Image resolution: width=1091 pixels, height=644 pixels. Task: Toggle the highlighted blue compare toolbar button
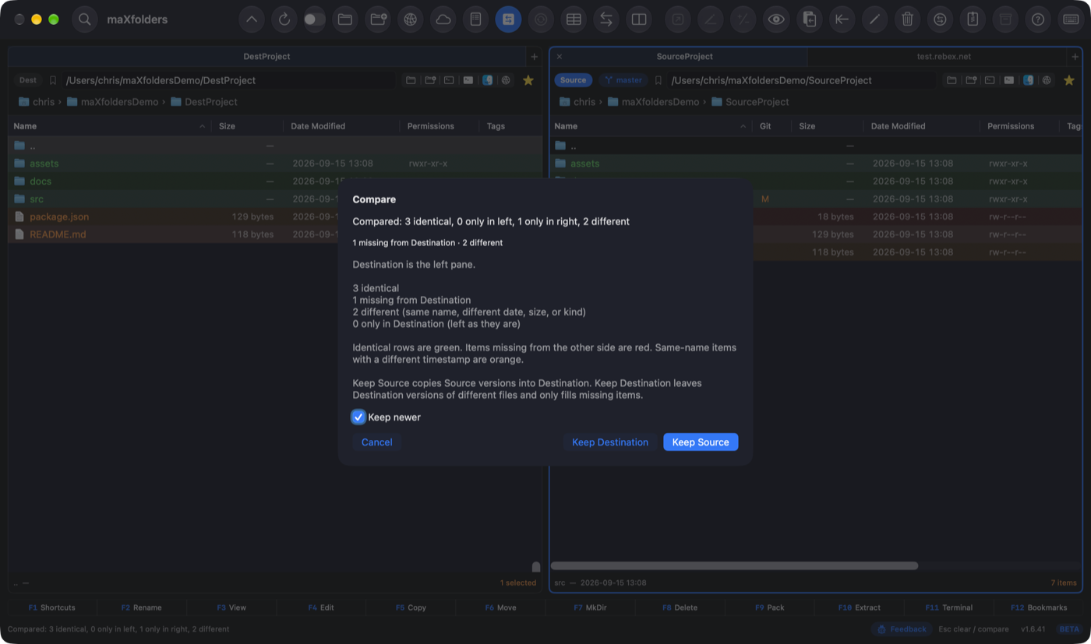point(509,19)
